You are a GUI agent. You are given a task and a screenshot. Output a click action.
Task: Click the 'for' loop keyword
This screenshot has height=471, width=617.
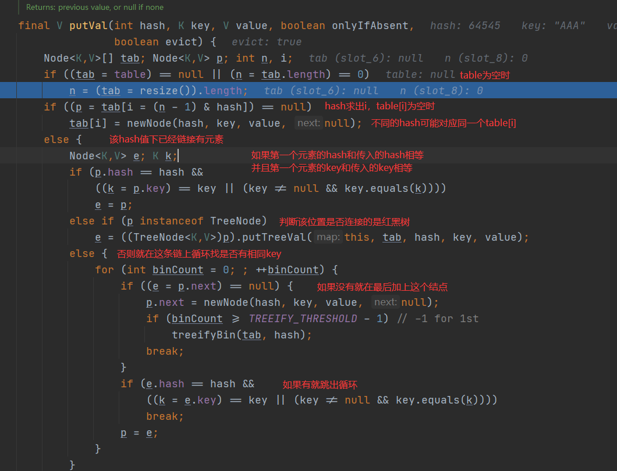pyautogui.click(x=104, y=270)
